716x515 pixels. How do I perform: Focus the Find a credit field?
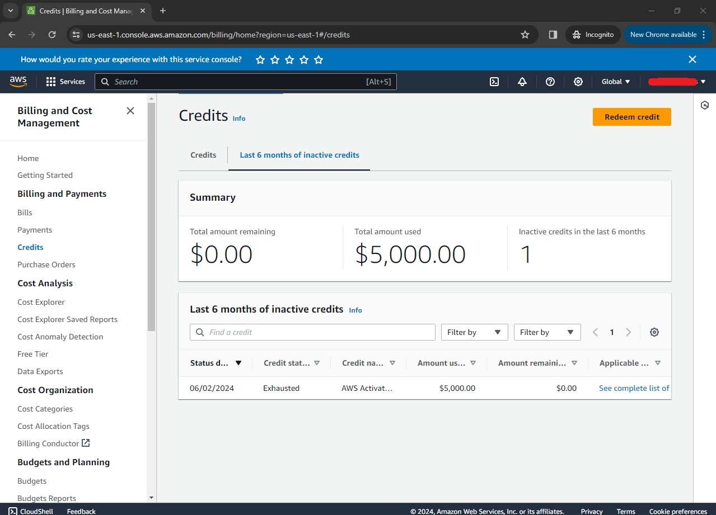click(x=312, y=332)
